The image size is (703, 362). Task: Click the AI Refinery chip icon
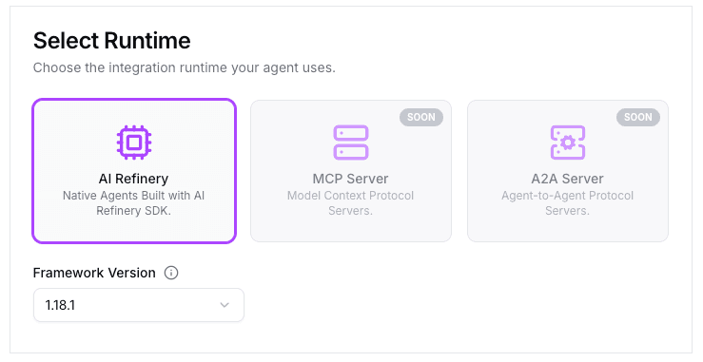pos(134,143)
